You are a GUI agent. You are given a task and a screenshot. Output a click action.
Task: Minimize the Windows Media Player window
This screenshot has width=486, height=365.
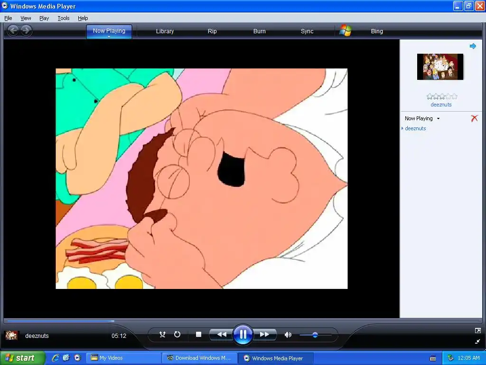point(458,6)
